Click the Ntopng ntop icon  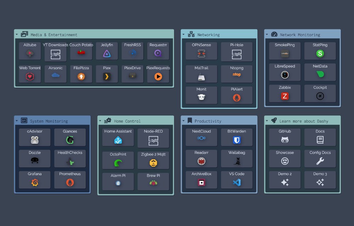coord(236,75)
